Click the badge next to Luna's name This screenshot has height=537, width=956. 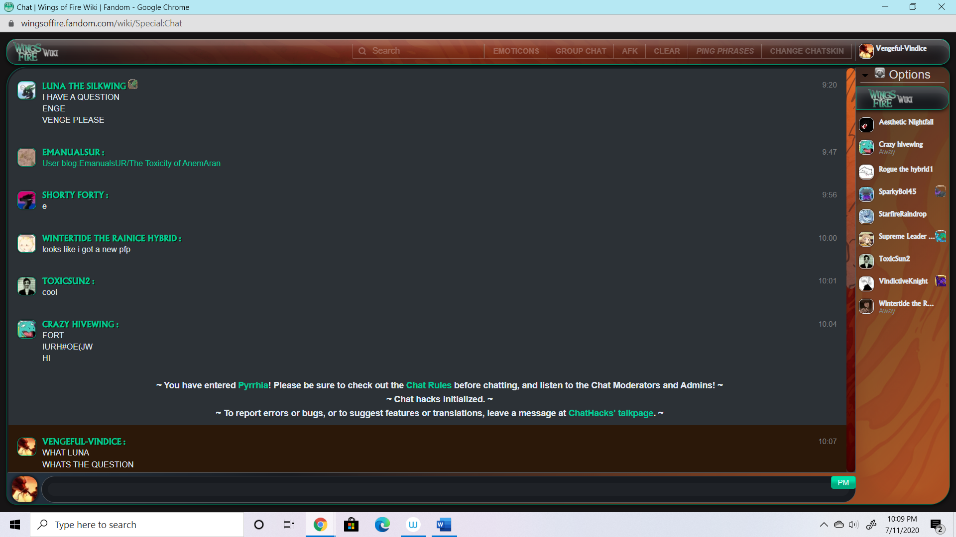tap(133, 85)
